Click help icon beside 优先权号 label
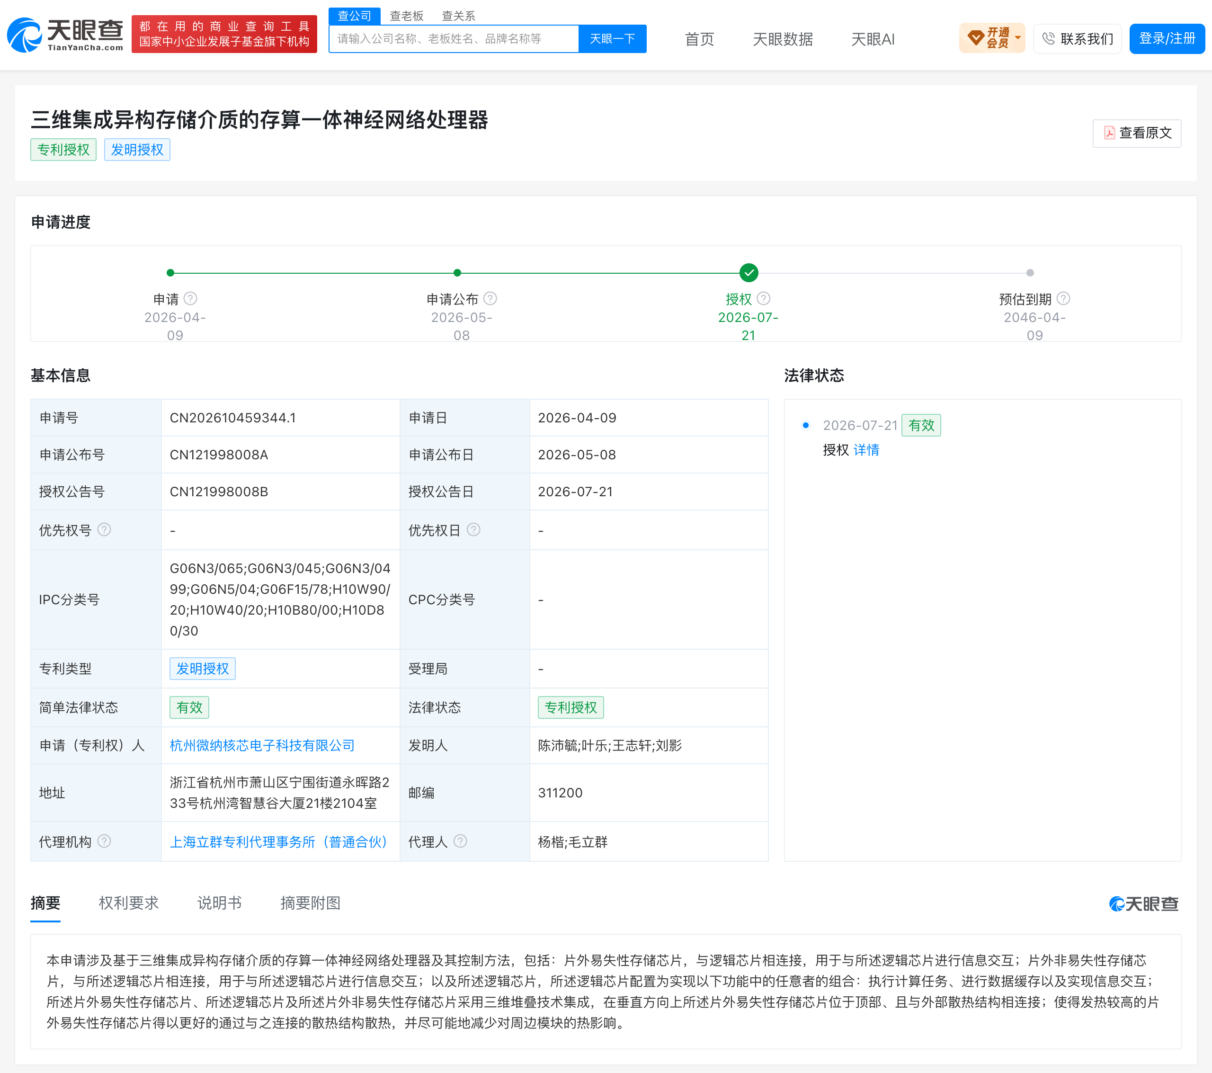The width and height of the screenshot is (1212, 1073). pyautogui.click(x=104, y=530)
